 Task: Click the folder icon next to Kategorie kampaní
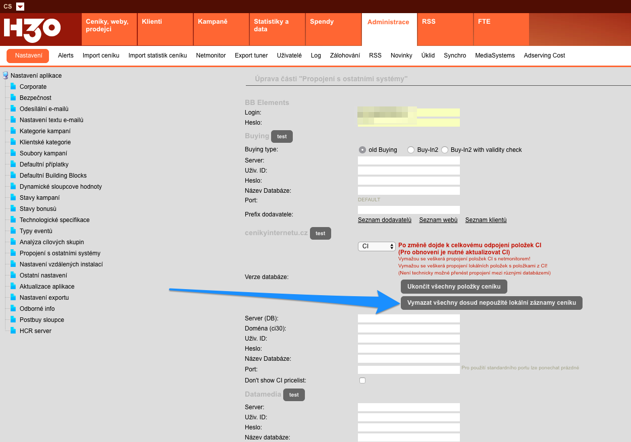14,131
